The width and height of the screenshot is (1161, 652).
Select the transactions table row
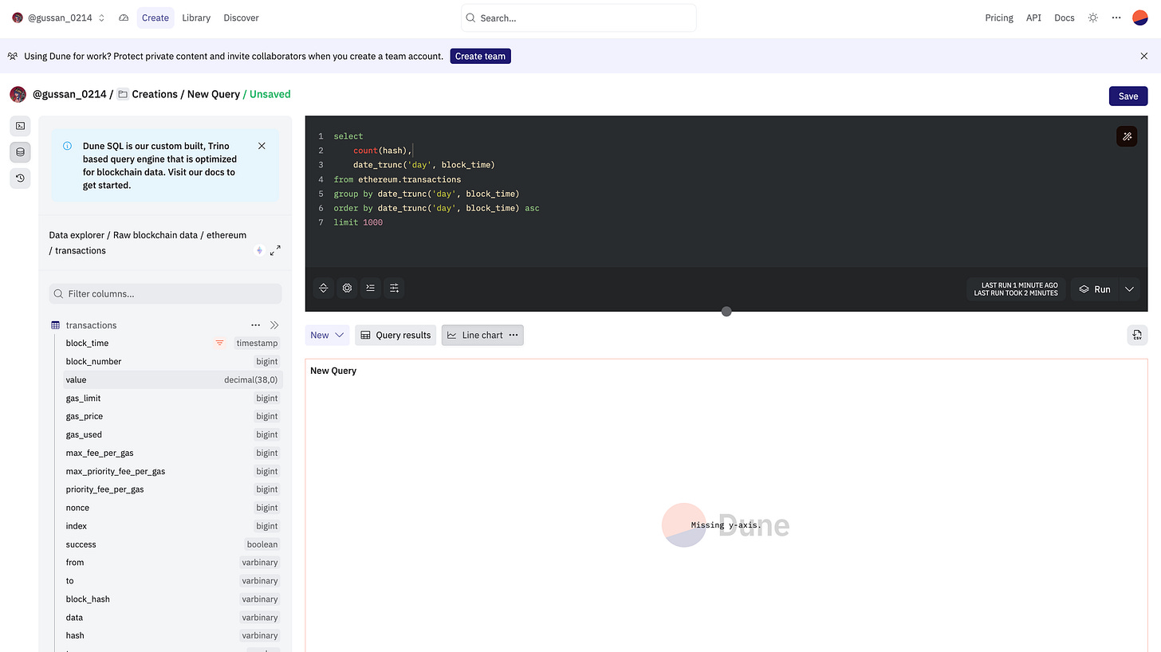165,325
